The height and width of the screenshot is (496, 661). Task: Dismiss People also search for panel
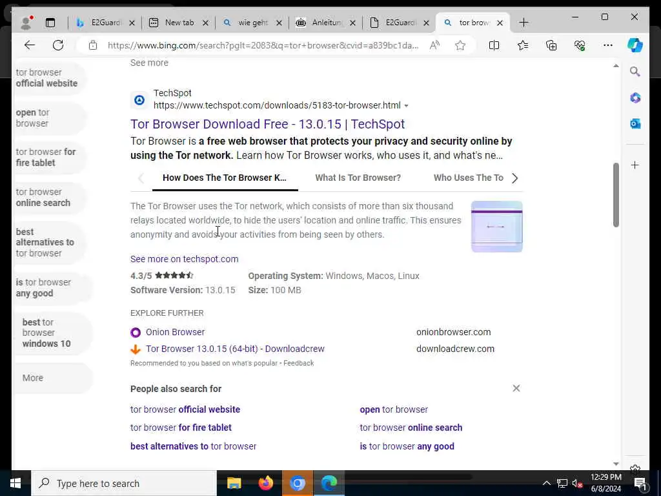[x=516, y=388]
